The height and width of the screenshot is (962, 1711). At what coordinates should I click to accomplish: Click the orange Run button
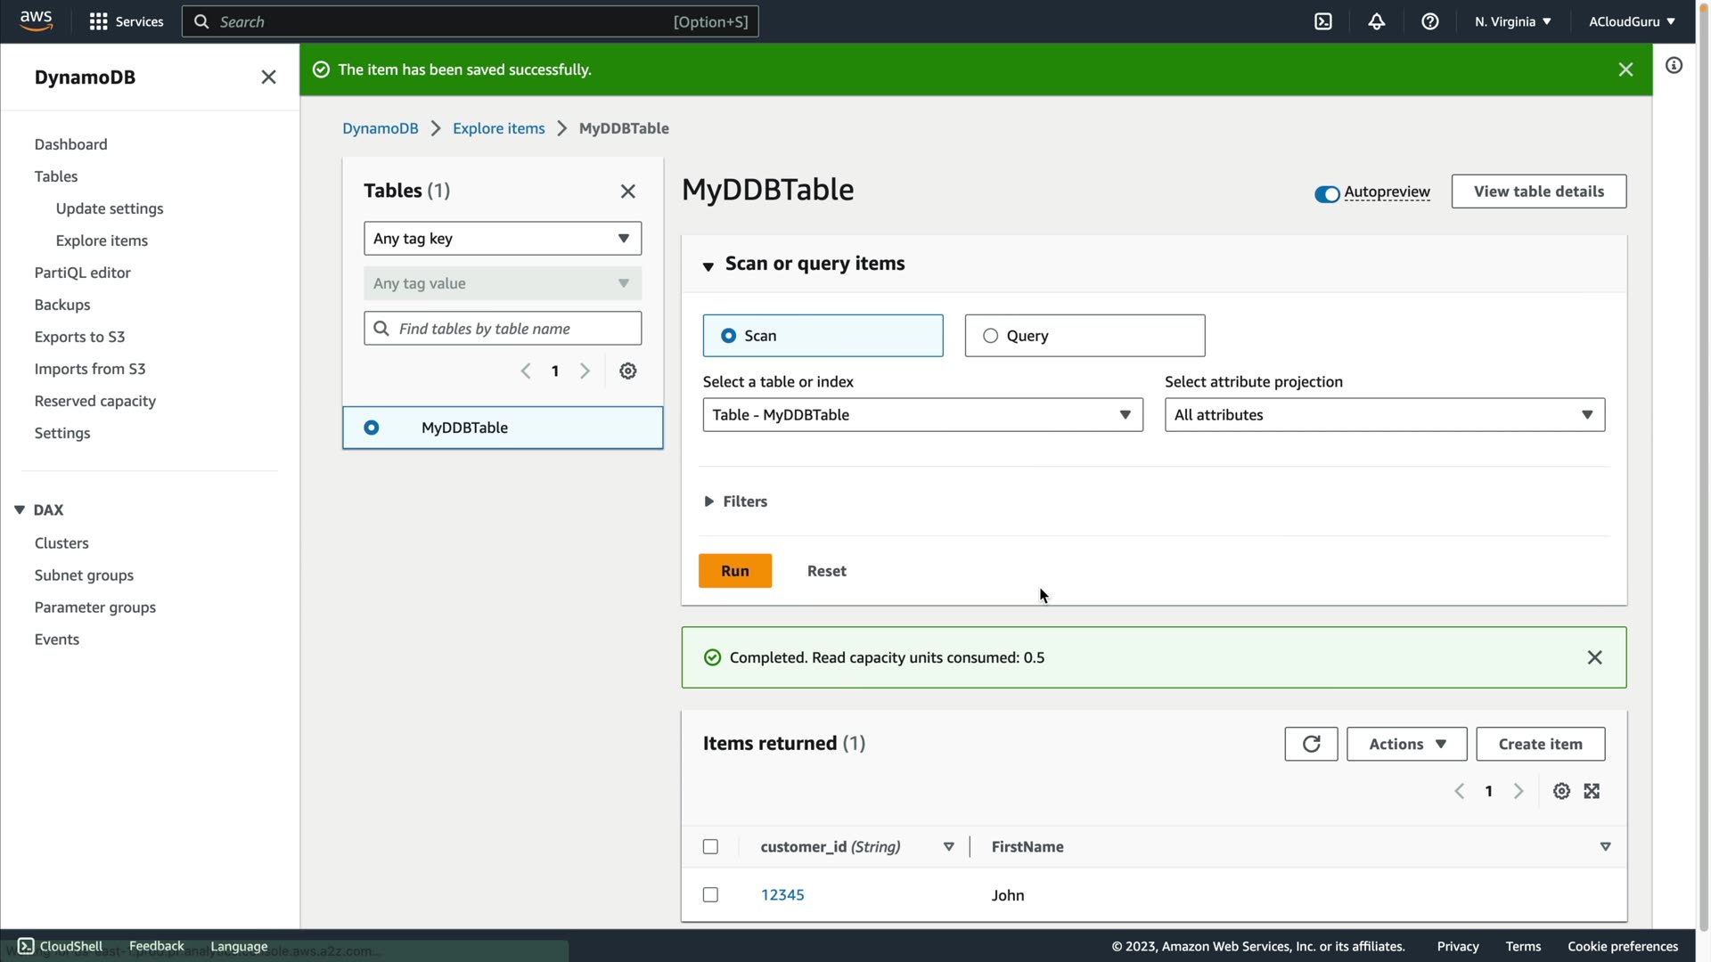735,571
